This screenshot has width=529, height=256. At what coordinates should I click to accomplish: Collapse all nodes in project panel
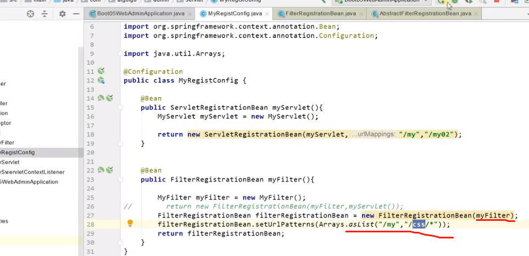point(44,14)
